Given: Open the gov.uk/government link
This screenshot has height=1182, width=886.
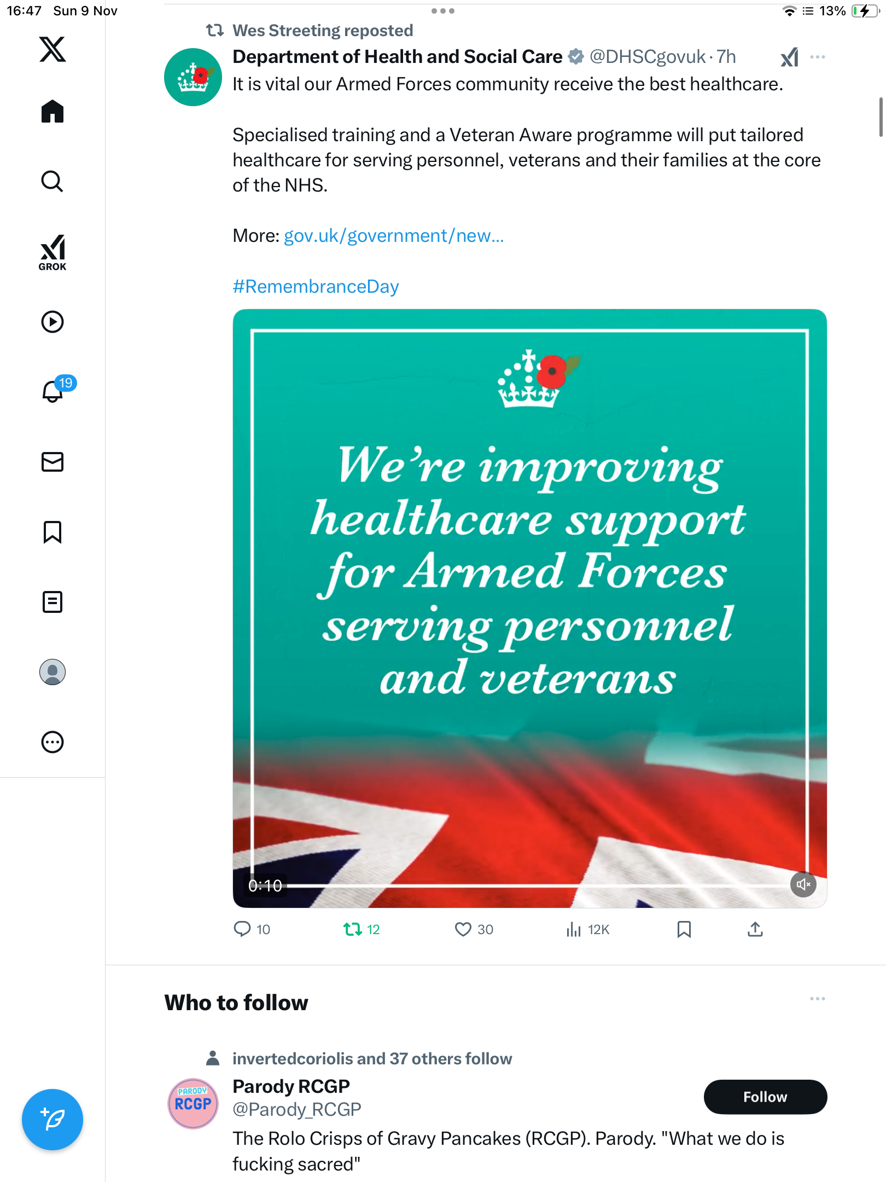Looking at the screenshot, I should 394,236.
